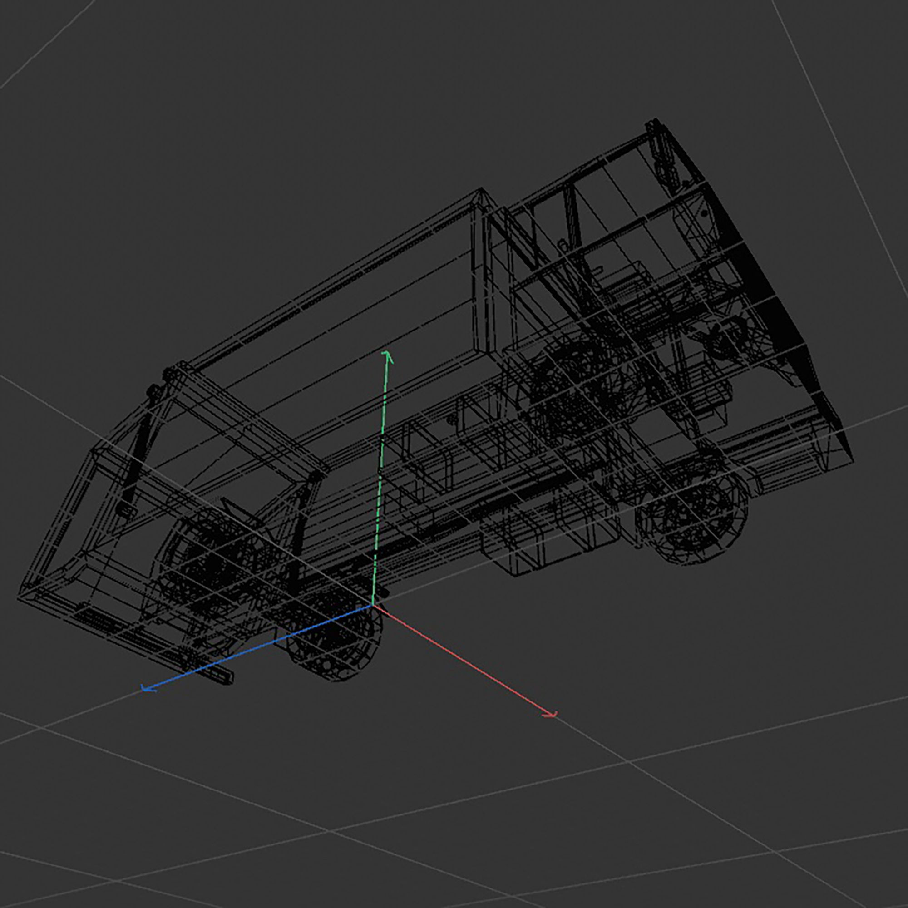
Task: Click the green vertical axis arrow tip
Action: (387, 355)
